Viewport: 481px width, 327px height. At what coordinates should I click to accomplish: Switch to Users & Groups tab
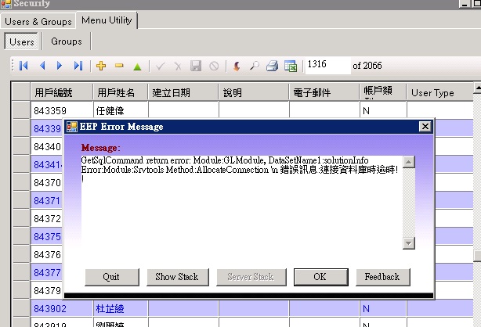click(x=38, y=21)
